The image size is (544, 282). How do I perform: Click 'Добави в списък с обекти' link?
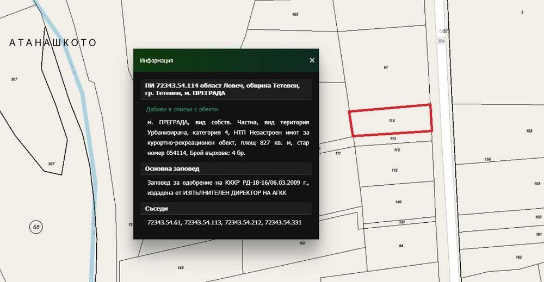tap(182, 109)
